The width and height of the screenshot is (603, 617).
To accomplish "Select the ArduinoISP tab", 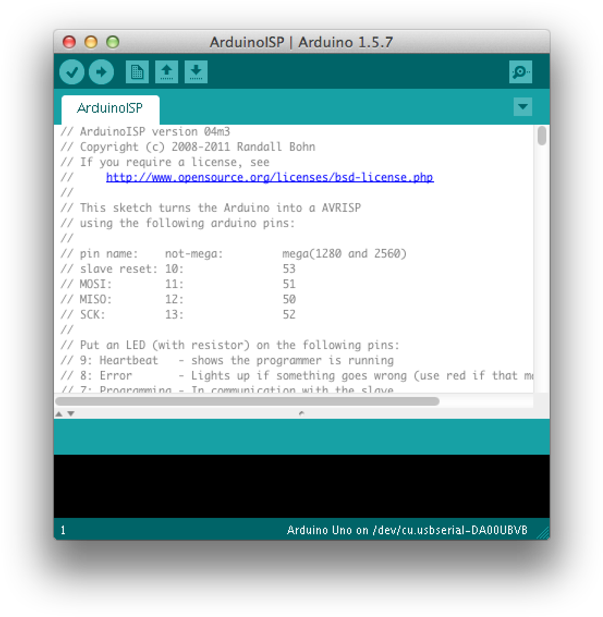I will 109,108.
